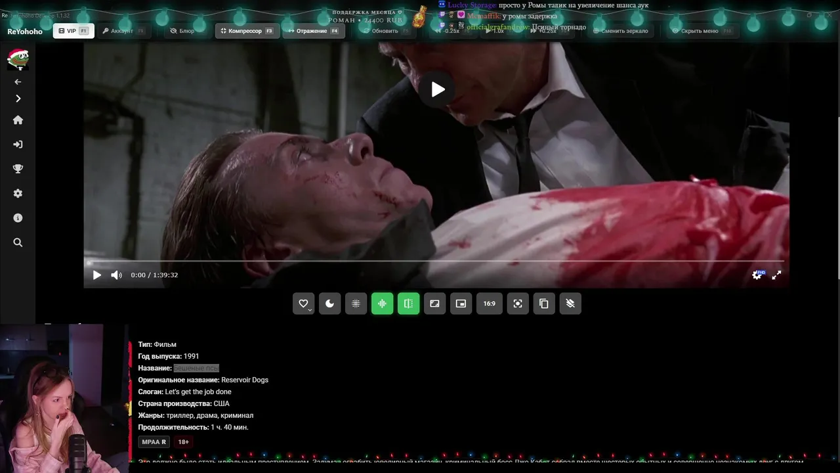
Task: Go back with the left arrow icon
Action: click(18, 82)
